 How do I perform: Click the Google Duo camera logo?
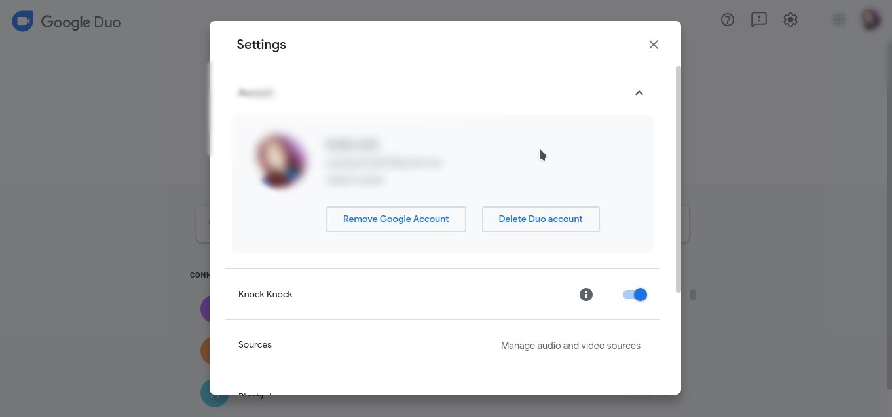click(23, 22)
